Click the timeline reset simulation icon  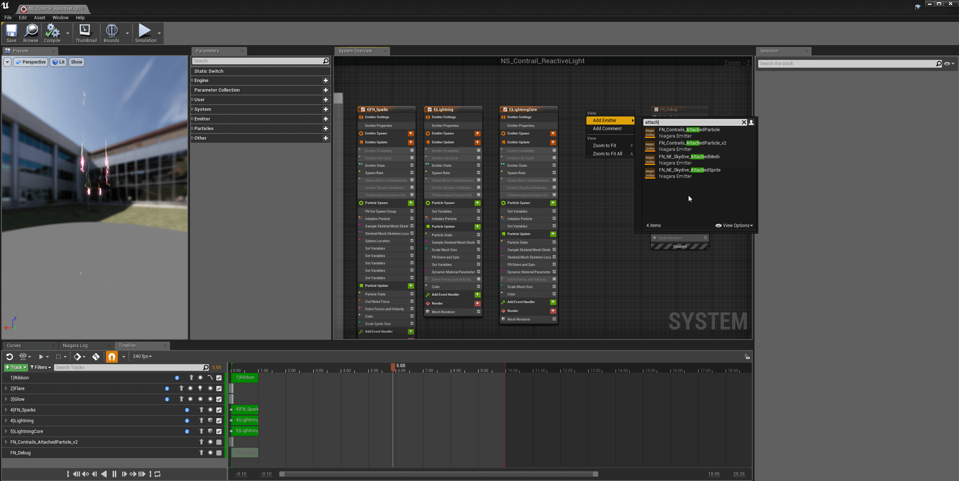click(x=10, y=356)
